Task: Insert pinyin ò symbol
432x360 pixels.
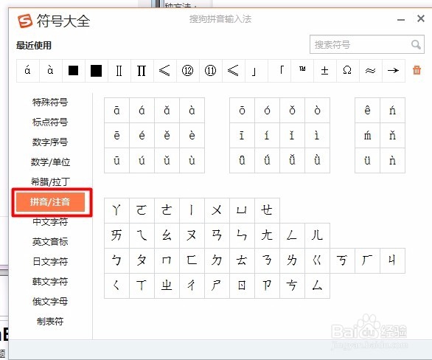Action: (x=318, y=110)
